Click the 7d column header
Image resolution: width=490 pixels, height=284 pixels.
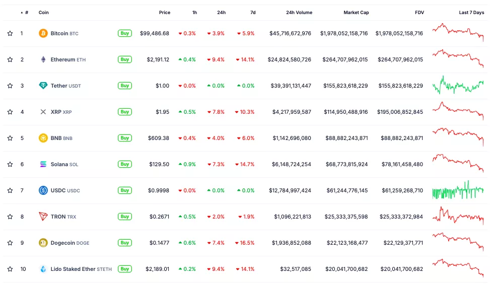tap(252, 13)
